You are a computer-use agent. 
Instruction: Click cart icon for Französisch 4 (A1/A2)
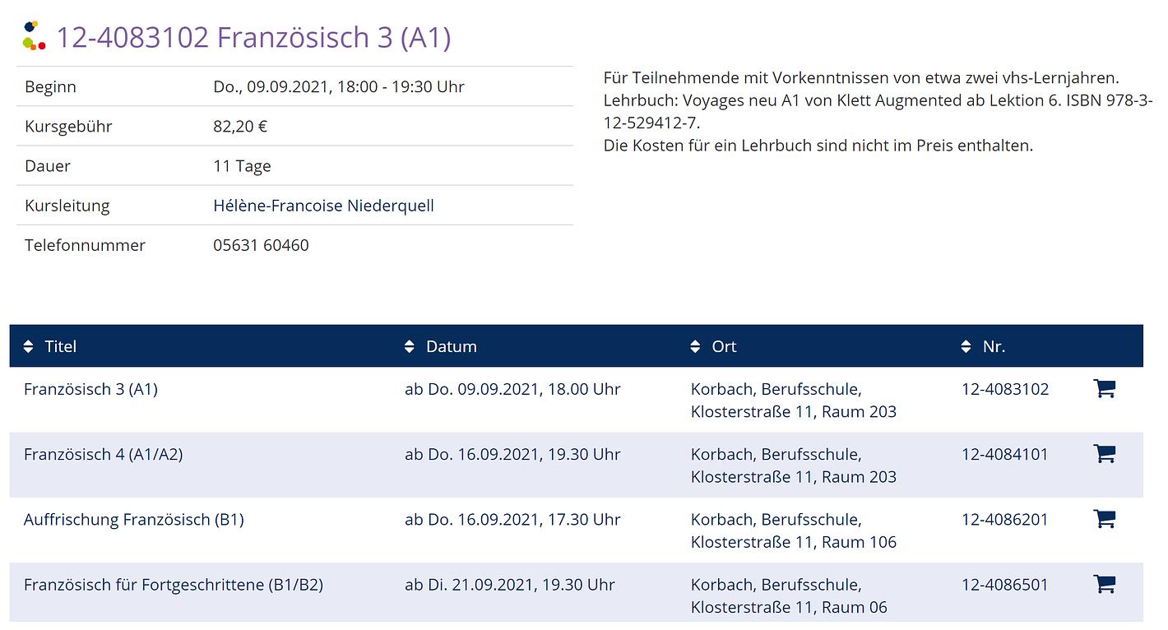[x=1104, y=453]
